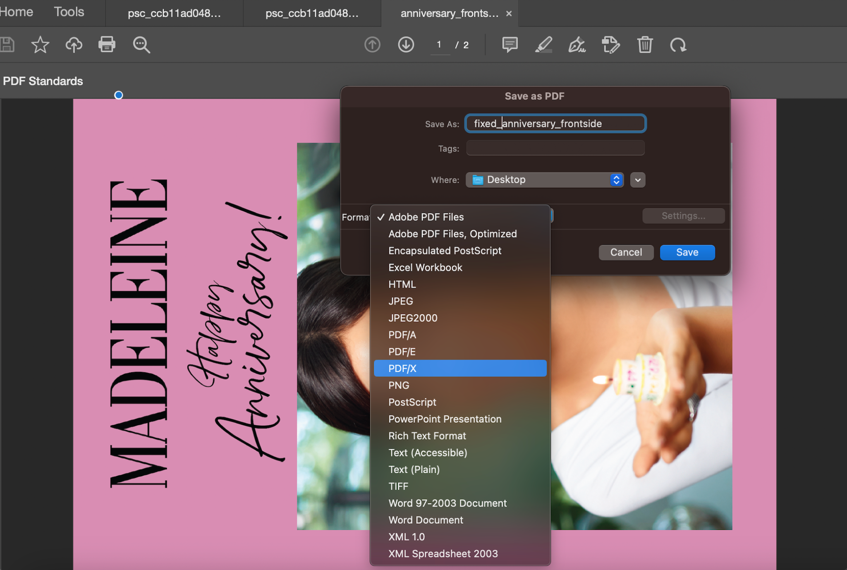Cancel the Save as PDF dialog
This screenshot has width=847, height=570.
626,252
